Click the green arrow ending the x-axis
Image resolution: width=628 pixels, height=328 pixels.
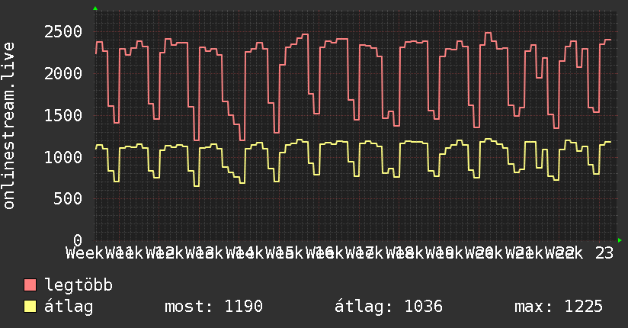pyautogui.click(x=620, y=240)
